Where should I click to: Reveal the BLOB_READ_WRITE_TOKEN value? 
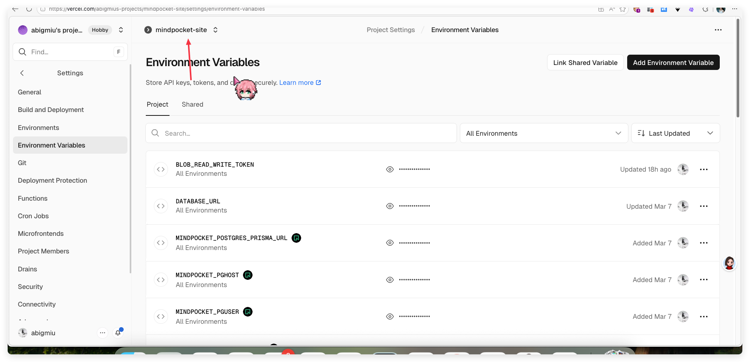pyautogui.click(x=390, y=169)
